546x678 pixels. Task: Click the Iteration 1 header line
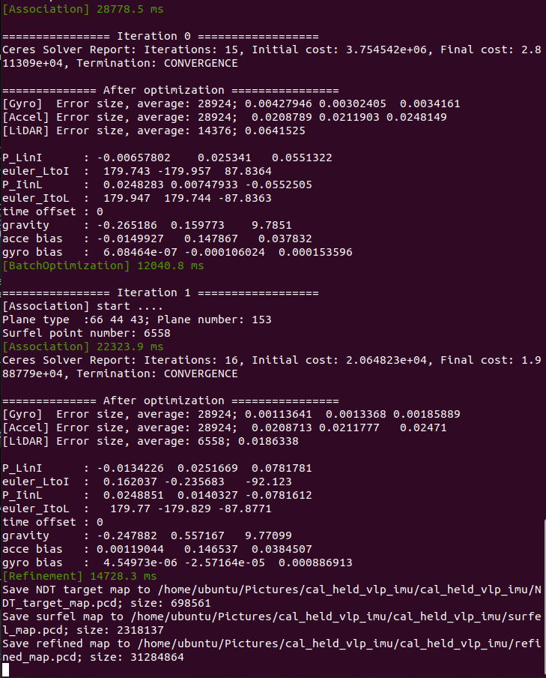(161, 292)
